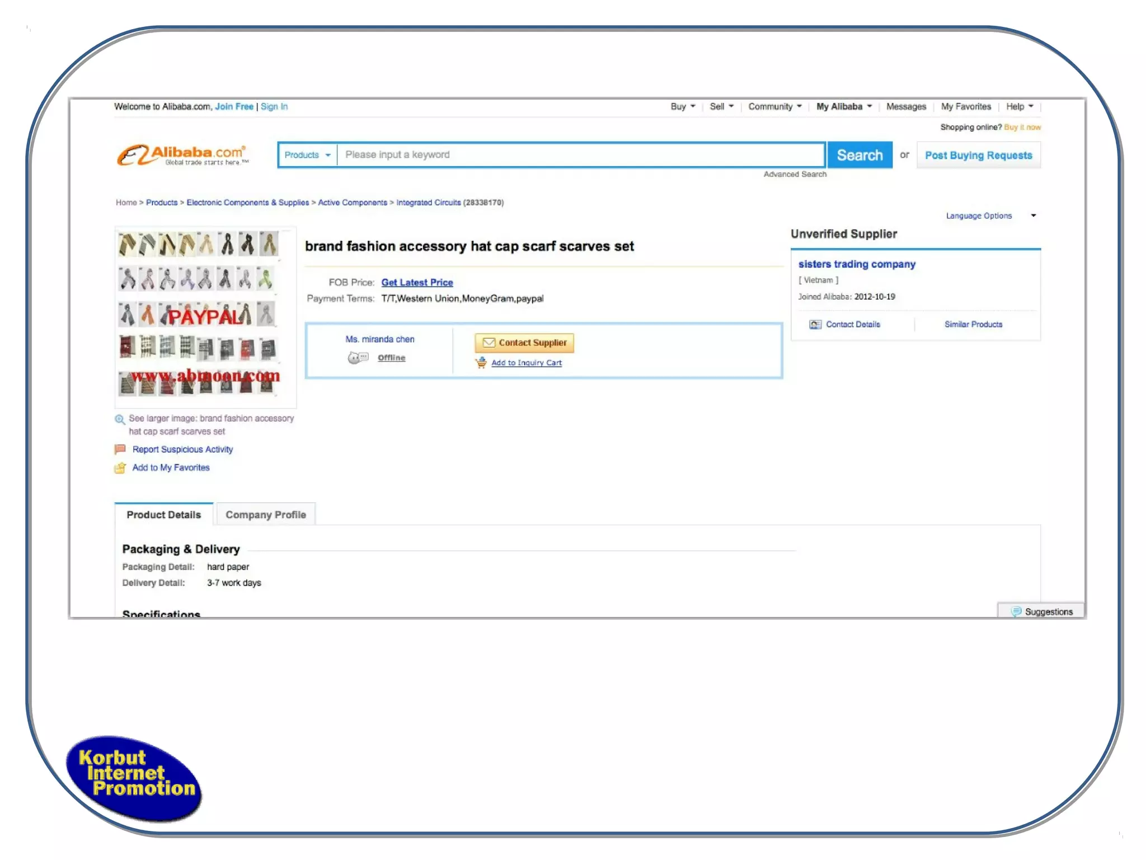Screen dimensions: 1146x860
Task: Switch to the Company Profile tab
Action: 265,515
